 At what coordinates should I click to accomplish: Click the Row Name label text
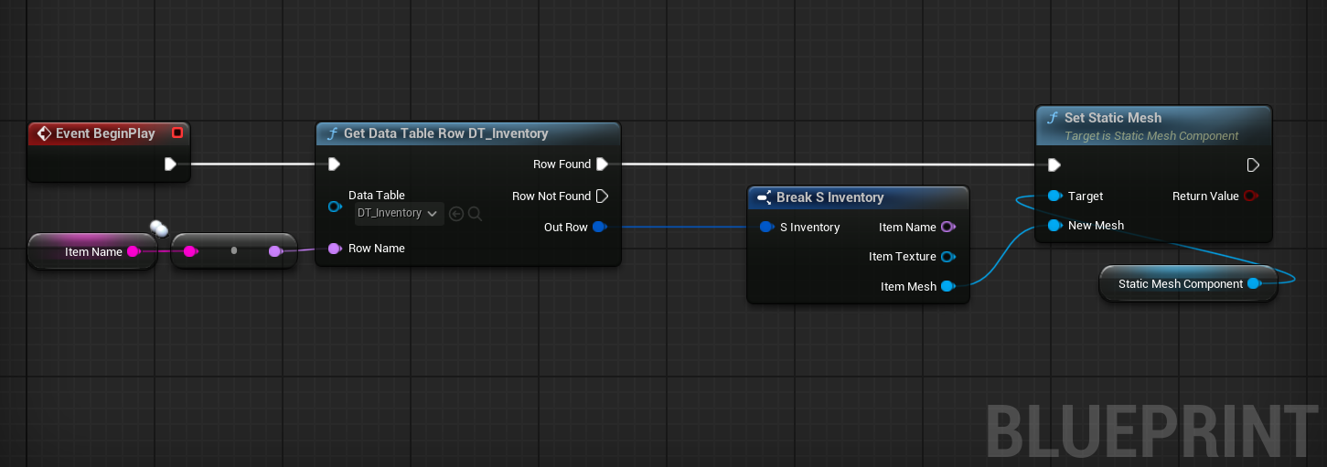point(377,248)
